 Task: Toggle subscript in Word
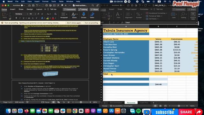click(33, 18)
